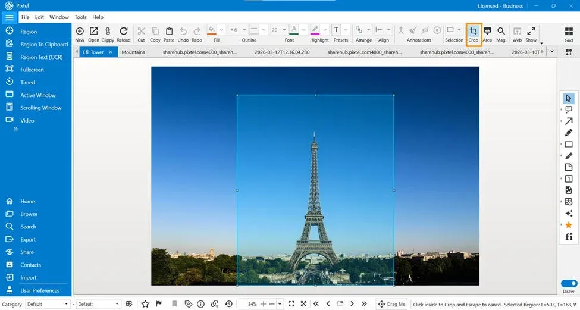
Task: Open the Grid view
Action: (569, 35)
